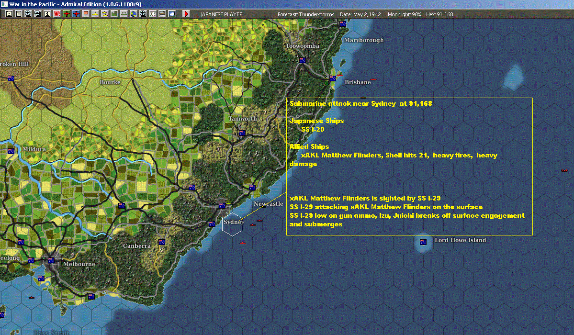The width and height of the screenshot is (574, 335).
Task: Click the first stacked-screens toolbar icon
Action: [28, 14]
